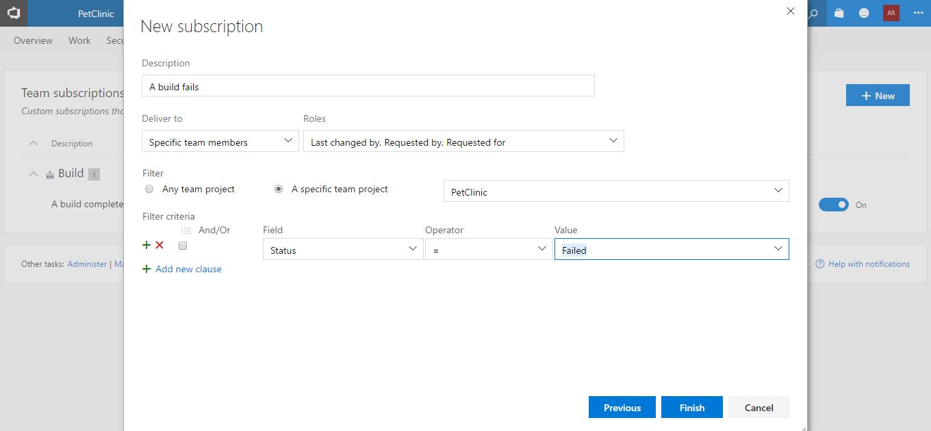Open the AR user avatar menu

click(x=891, y=13)
